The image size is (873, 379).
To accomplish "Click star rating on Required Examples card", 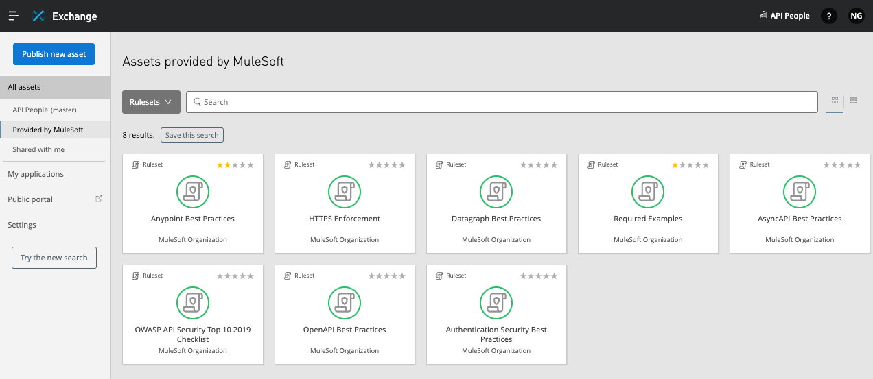I will coord(690,165).
